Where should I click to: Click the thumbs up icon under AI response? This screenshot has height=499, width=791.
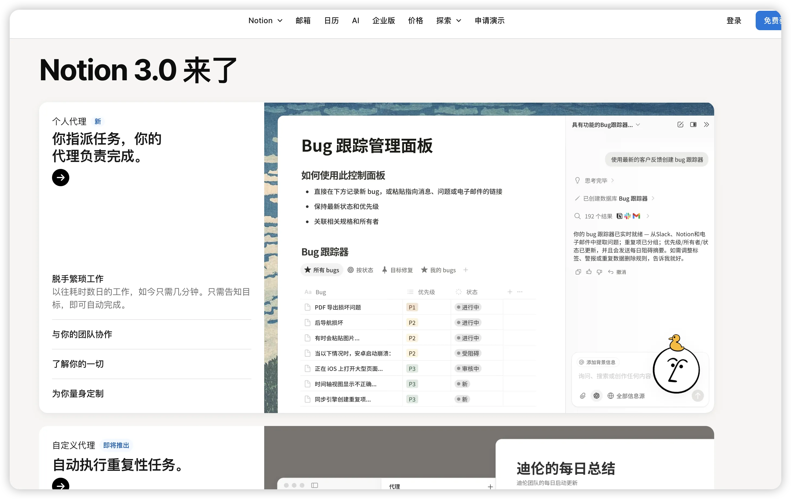(x=589, y=272)
